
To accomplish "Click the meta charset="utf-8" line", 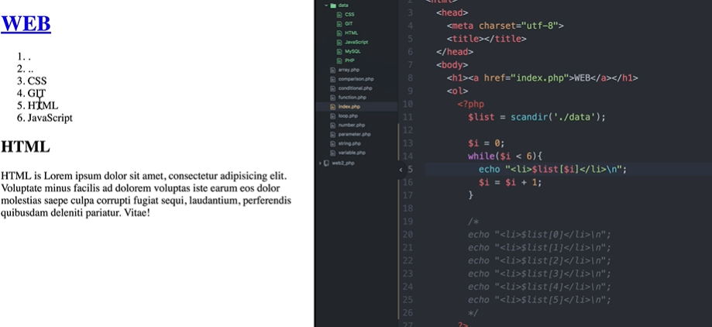I will pos(505,26).
